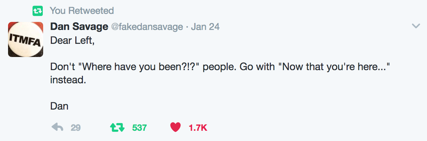Screen dimensions: 427x141
Task: Click the reply count 29
Action: [x=76, y=127]
